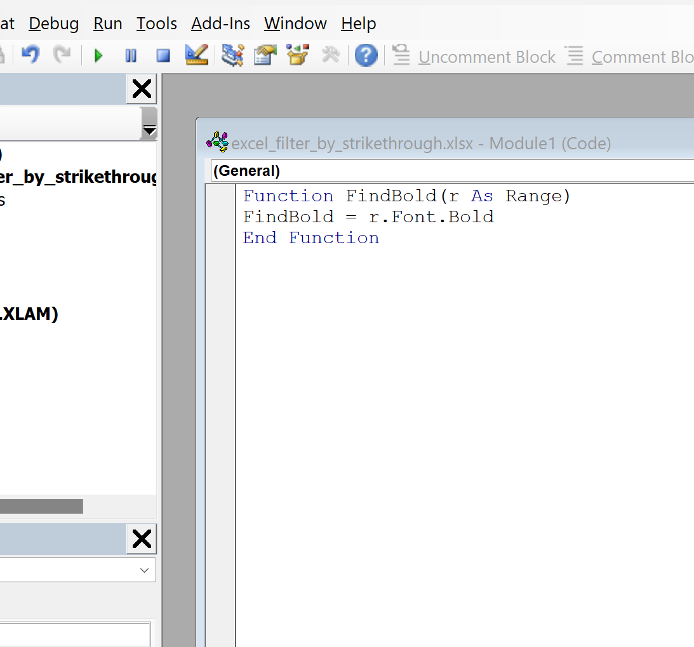694x647 pixels.
Task: Redo the last undone edit
Action: [x=62, y=56]
